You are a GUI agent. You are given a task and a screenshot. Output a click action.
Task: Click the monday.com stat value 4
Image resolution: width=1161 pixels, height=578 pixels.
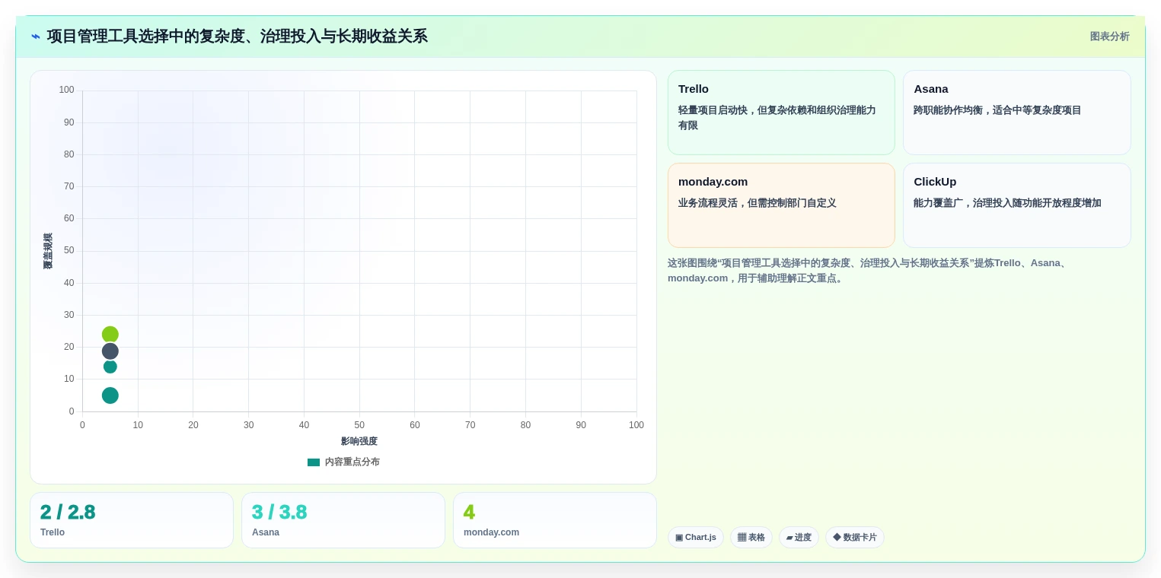[469, 513]
